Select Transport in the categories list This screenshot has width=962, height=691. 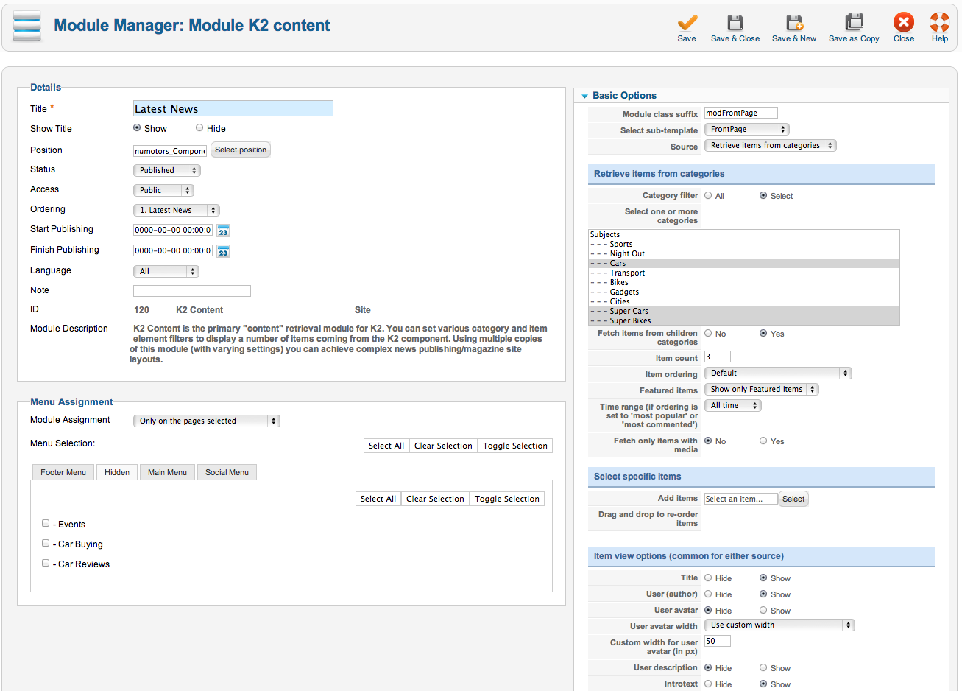pos(744,273)
